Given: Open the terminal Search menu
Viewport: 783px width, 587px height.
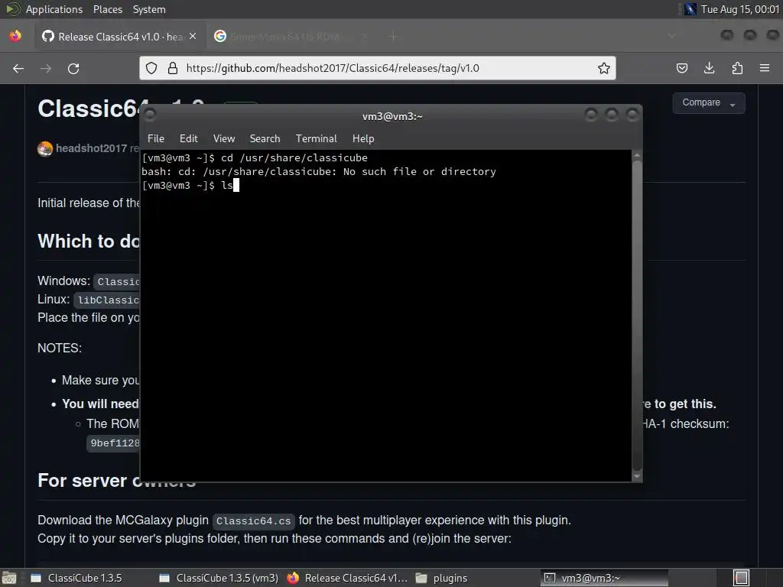Looking at the screenshot, I should (265, 139).
